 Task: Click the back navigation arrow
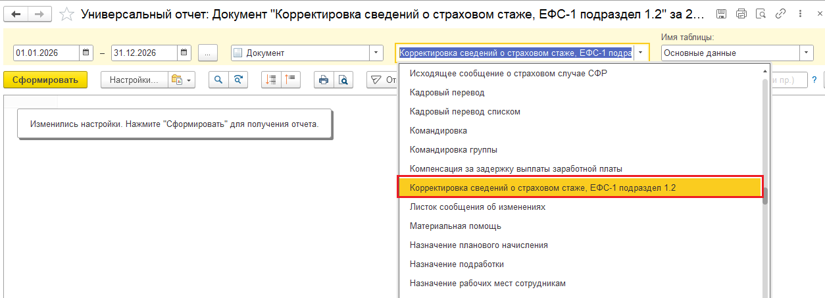click(16, 14)
